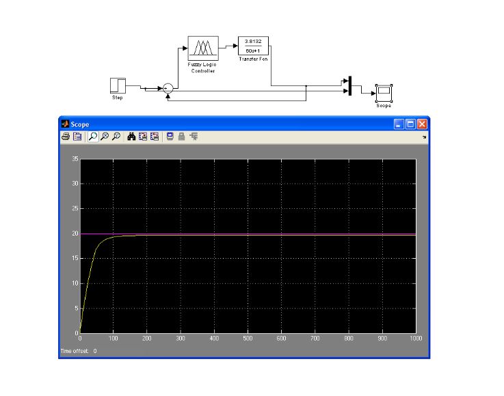
Task: Click the Print icon in Scope toolbar
Action: click(x=66, y=137)
